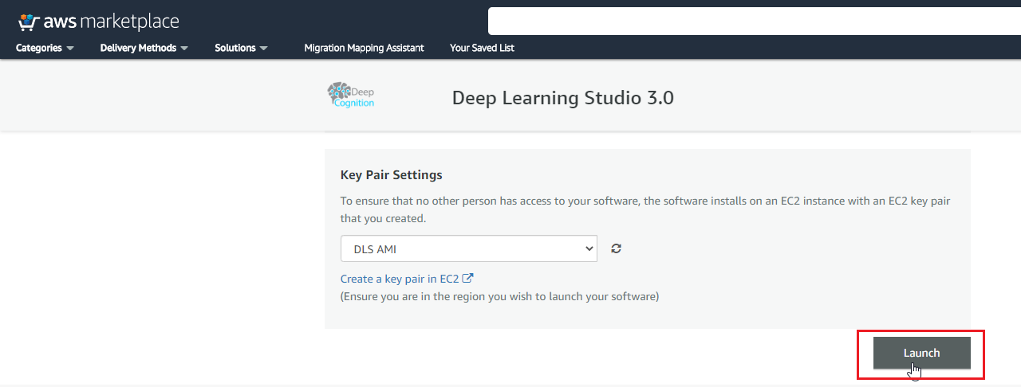This screenshot has height=387, width=1021.
Task: Expand the Delivery Methods menu
Action: (144, 48)
